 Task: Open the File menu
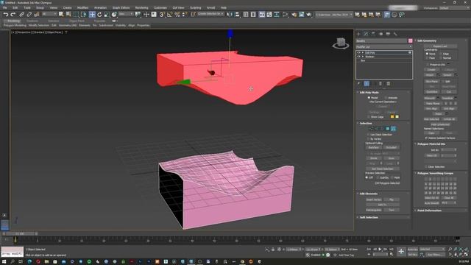click(x=5, y=8)
